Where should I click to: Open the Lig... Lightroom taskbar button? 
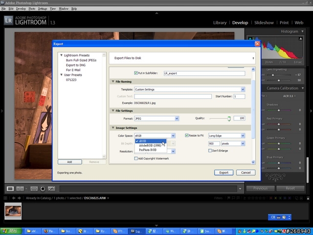click(x=136, y=231)
